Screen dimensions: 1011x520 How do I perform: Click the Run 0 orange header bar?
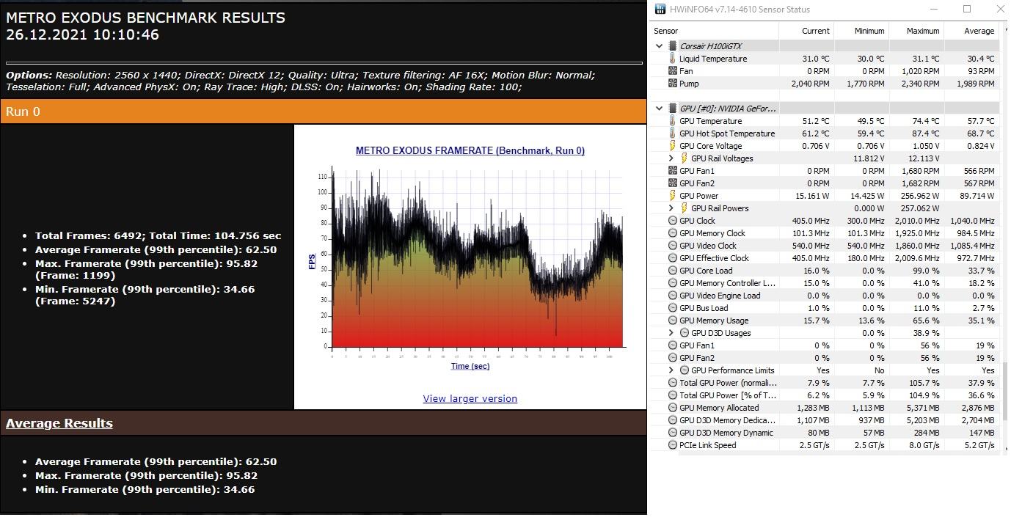(323, 111)
